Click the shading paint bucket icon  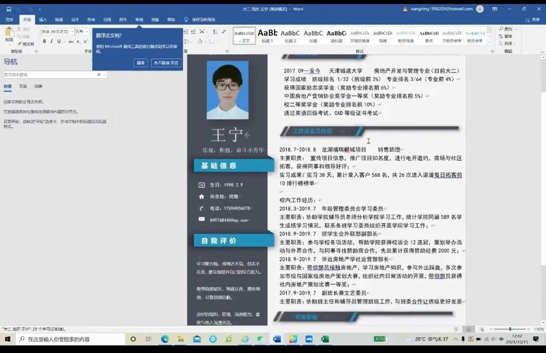tap(200, 42)
